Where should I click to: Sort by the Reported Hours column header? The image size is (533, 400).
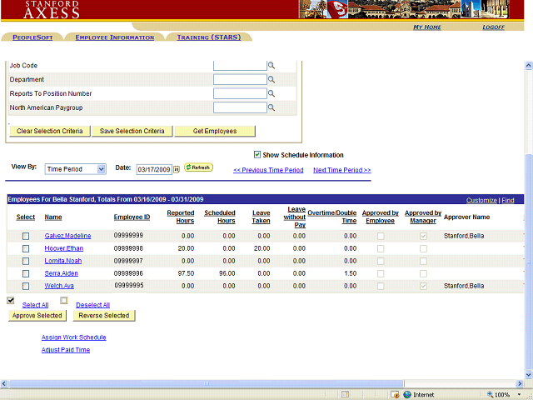click(180, 217)
